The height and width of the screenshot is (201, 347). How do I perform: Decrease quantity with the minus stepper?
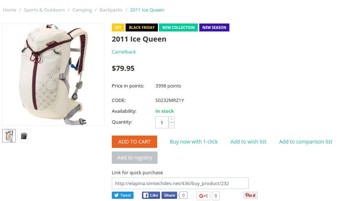coord(172,125)
